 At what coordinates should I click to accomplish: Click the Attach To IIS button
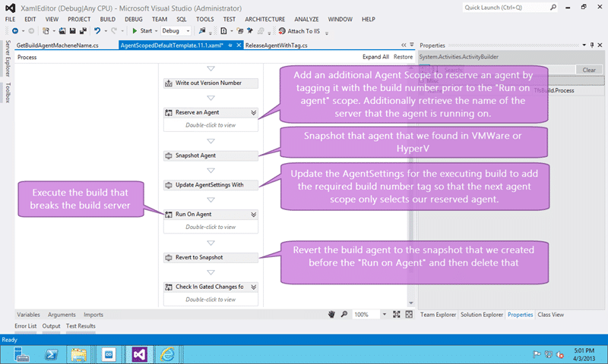299,31
